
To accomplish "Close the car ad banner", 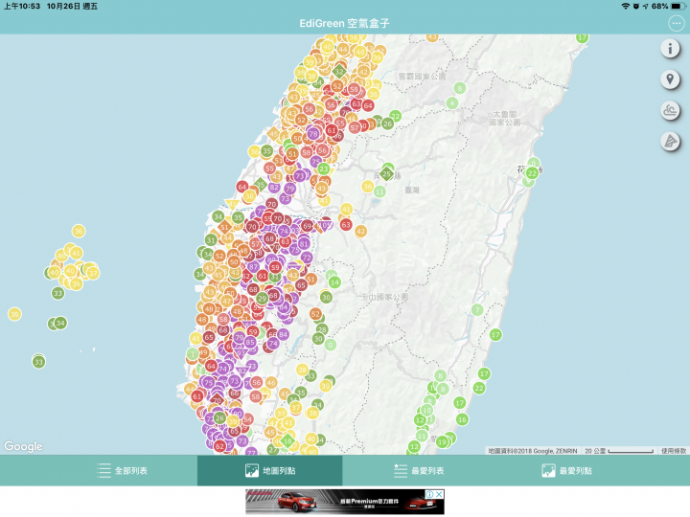I will click(439, 494).
